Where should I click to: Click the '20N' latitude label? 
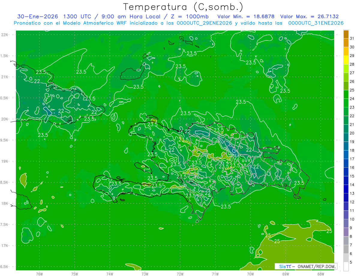pyautogui.click(x=4, y=119)
